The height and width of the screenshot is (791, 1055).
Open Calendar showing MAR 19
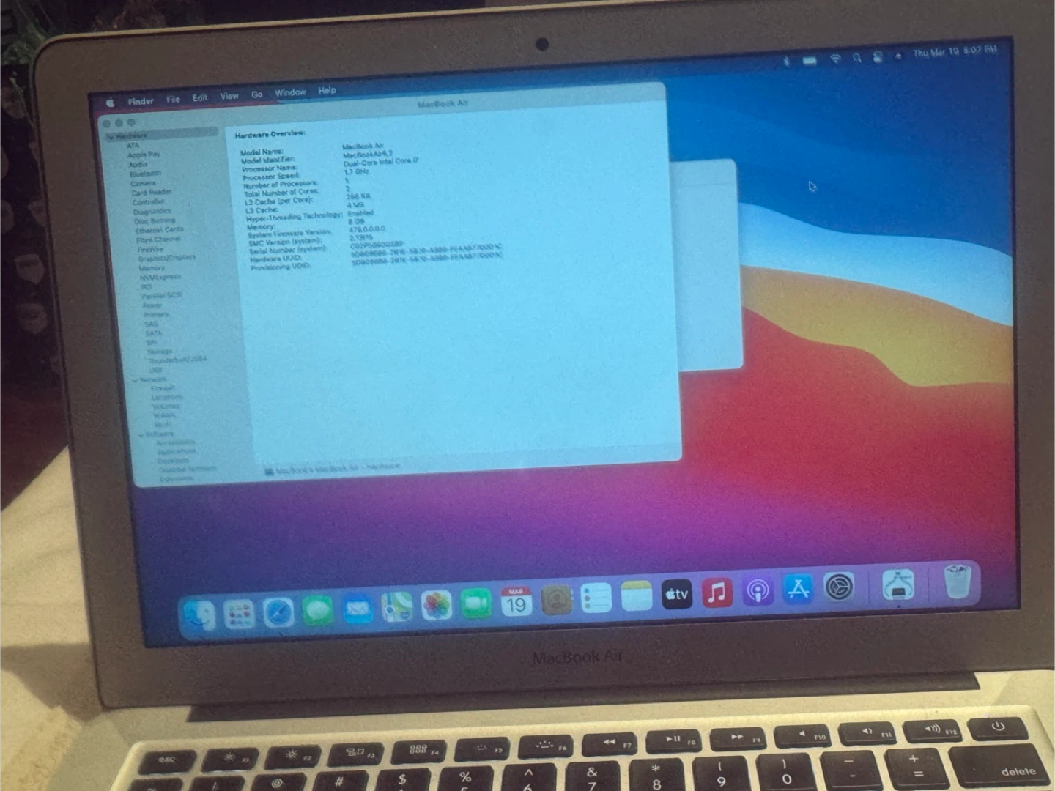[516, 602]
